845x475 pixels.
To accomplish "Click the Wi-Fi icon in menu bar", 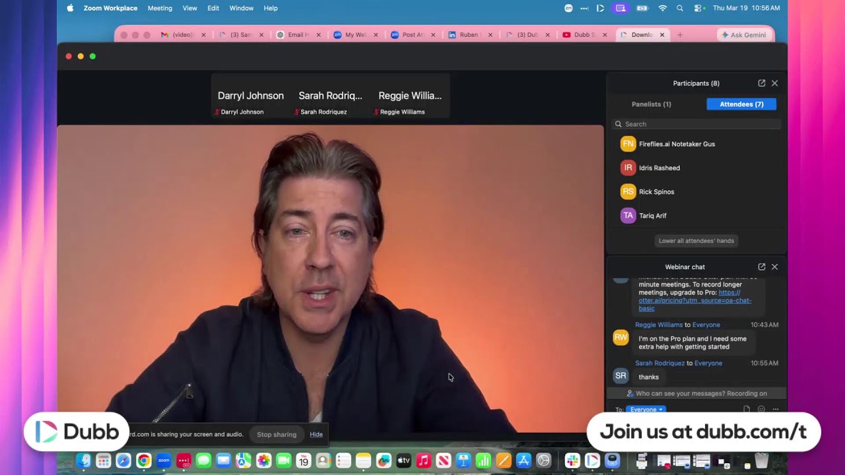I will coord(662,8).
